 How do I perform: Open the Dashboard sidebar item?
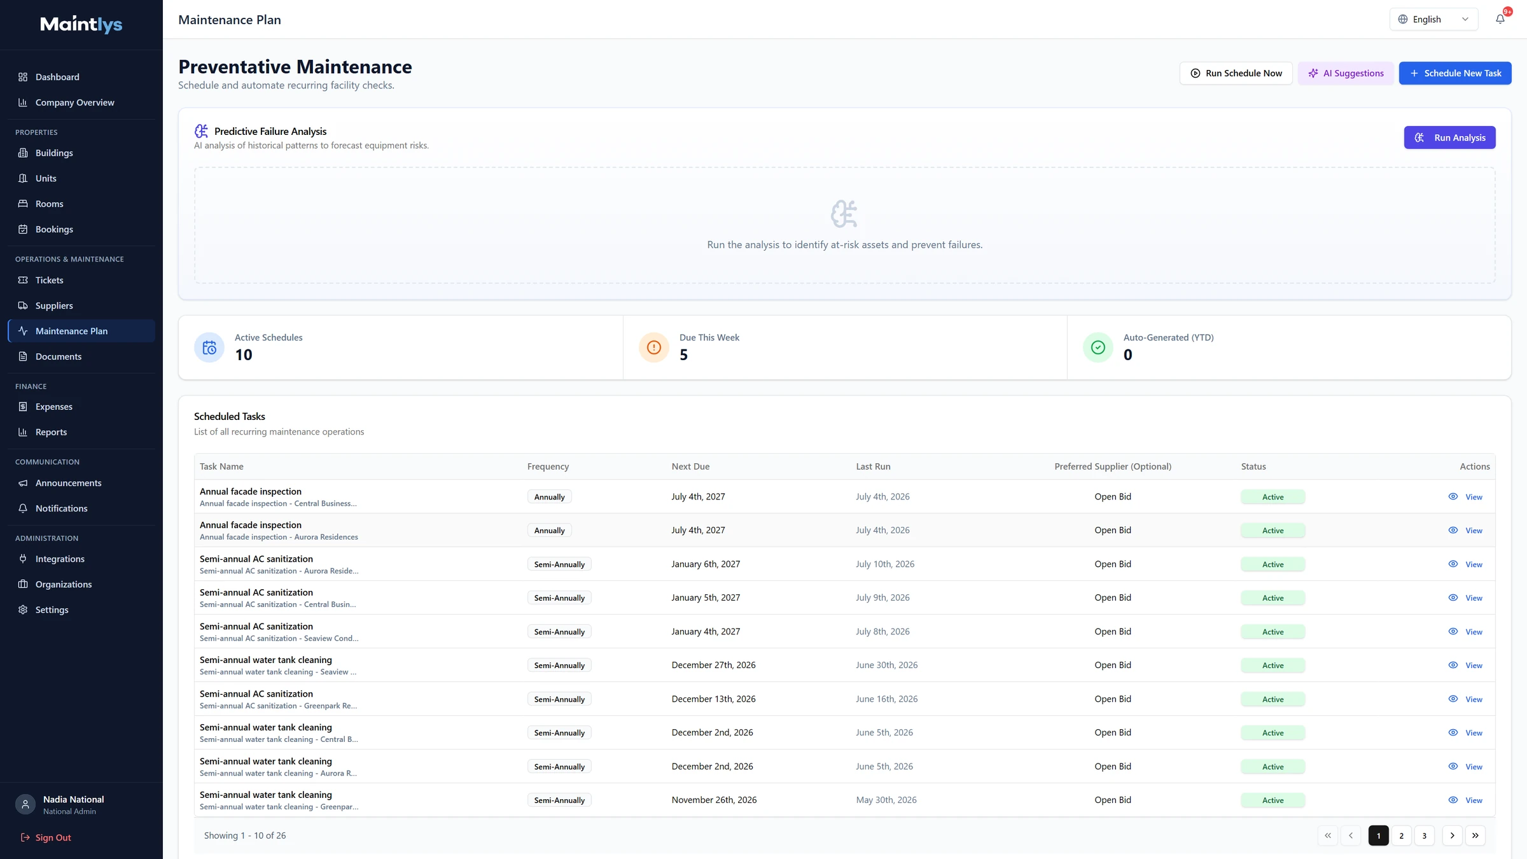[81, 77]
